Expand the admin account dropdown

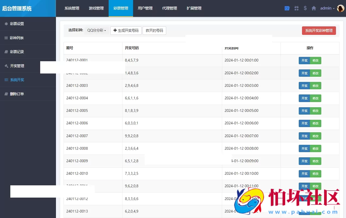click(x=327, y=8)
